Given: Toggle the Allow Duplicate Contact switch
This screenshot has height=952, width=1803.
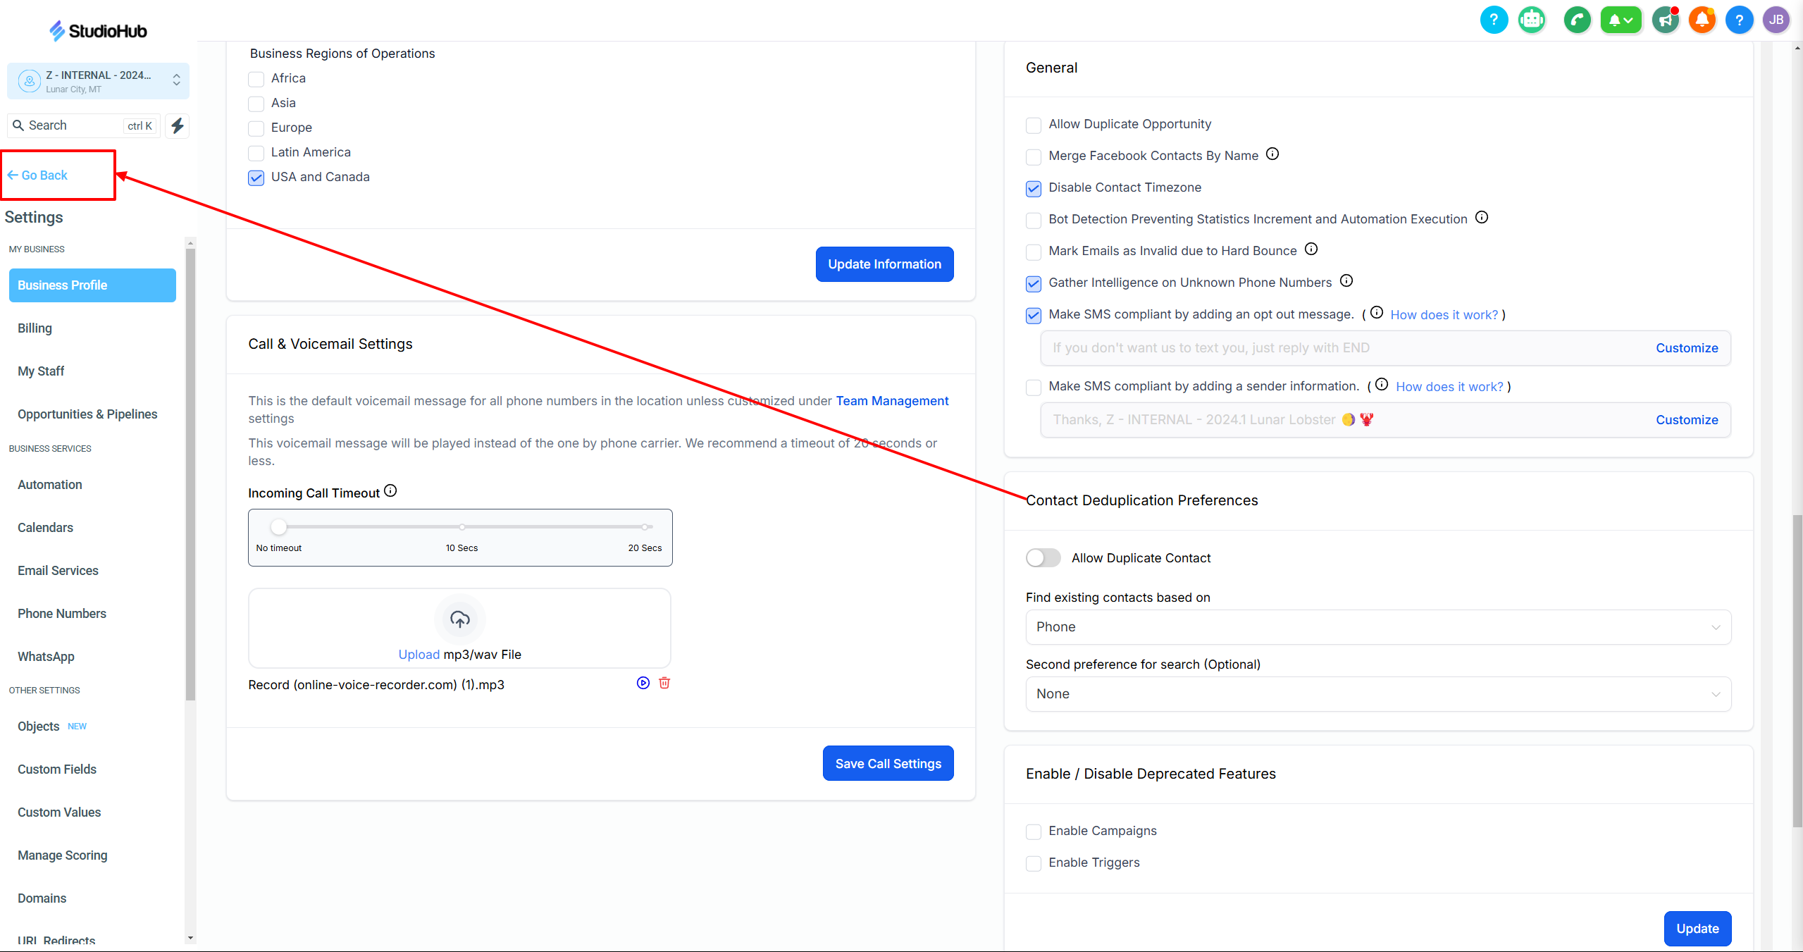Looking at the screenshot, I should click(x=1043, y=558).
